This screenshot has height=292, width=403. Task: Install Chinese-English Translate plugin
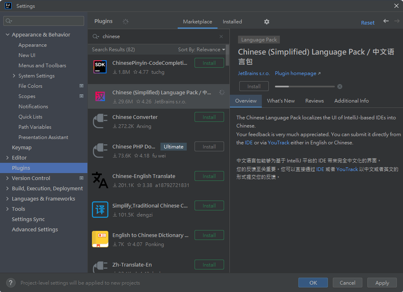coord(209,176)
